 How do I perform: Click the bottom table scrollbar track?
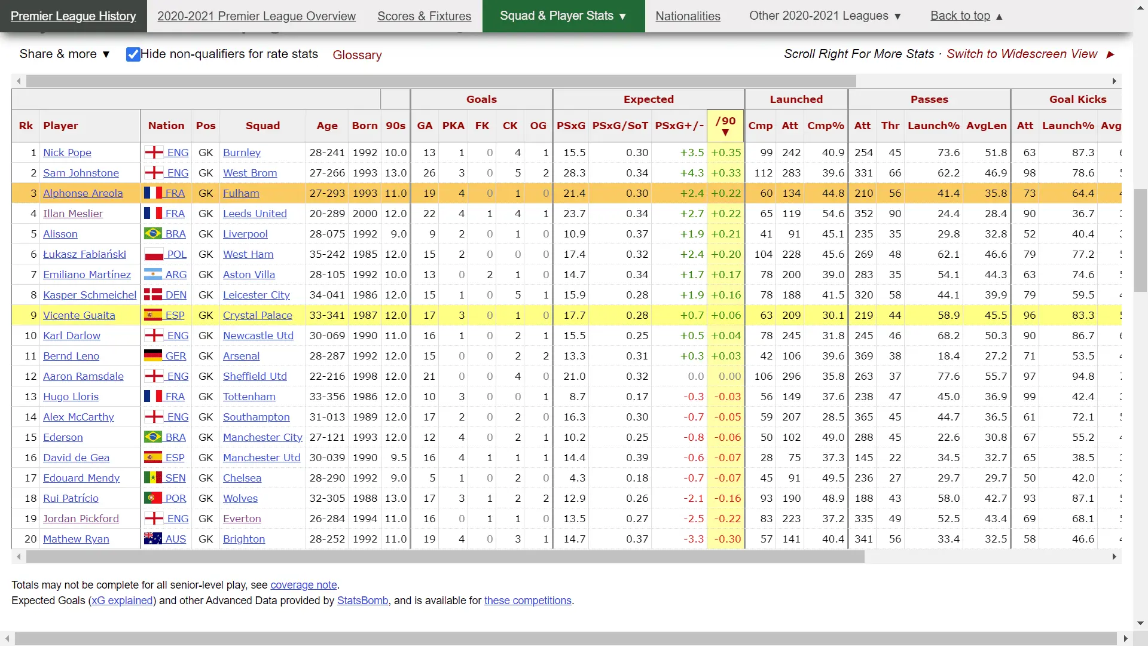tap(987, 557)
